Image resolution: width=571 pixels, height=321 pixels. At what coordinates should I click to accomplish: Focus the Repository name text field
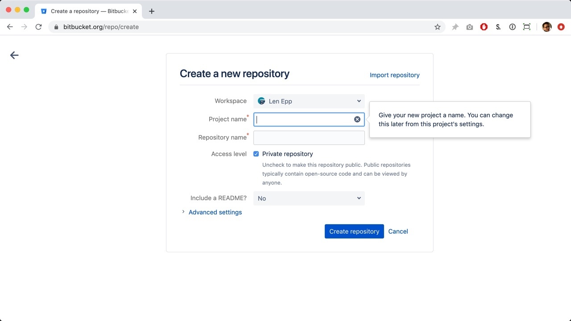(309, 138)
